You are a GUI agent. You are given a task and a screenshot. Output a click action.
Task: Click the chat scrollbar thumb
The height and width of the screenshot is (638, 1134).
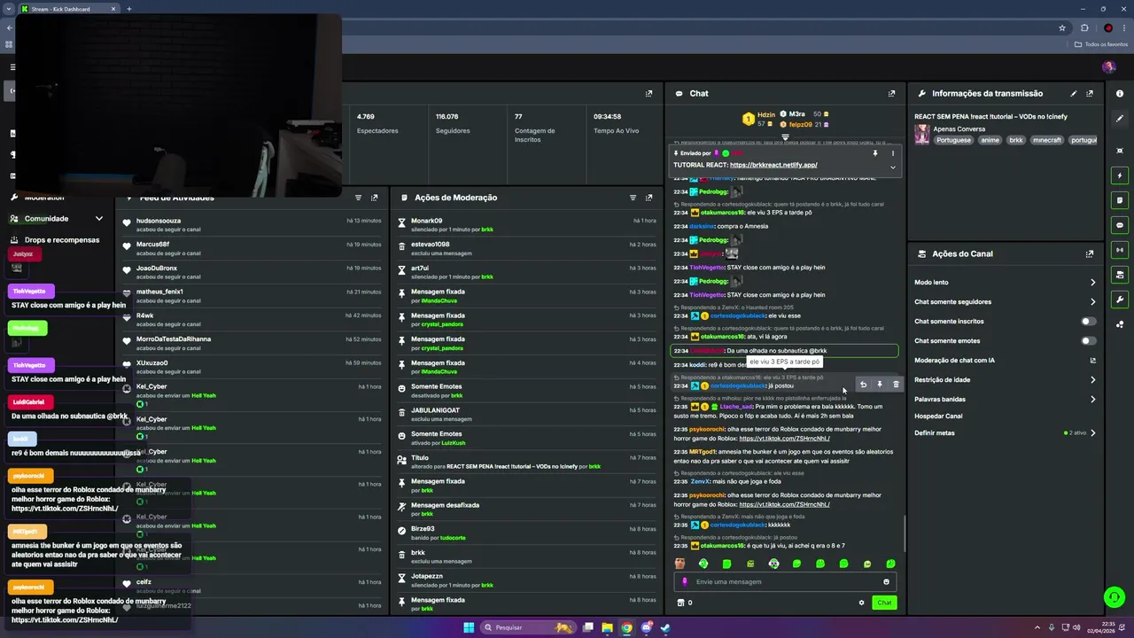905,533
